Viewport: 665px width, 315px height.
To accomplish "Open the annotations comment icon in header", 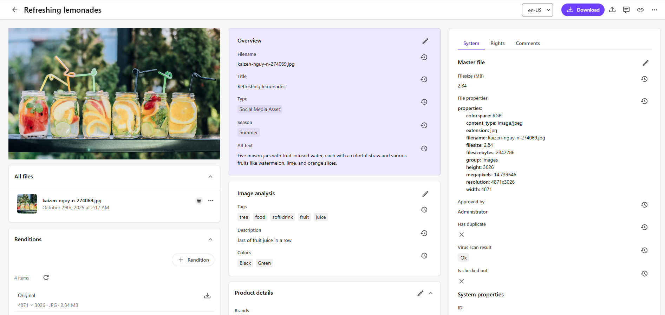I will [626, 10].
